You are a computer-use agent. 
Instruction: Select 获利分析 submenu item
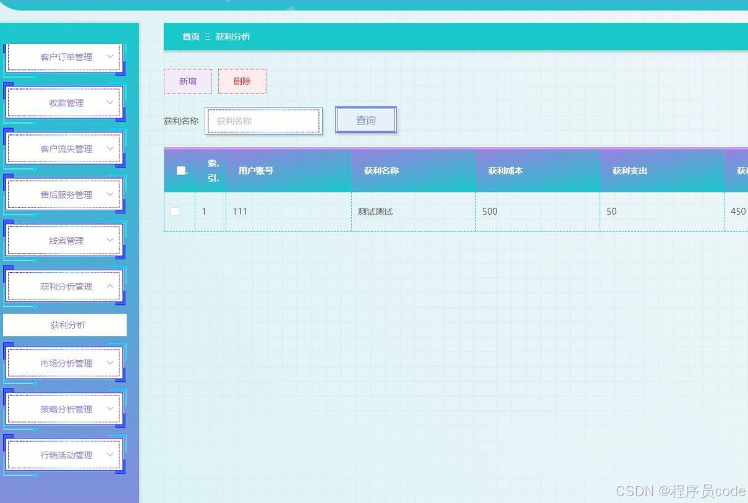pos(65,325)
